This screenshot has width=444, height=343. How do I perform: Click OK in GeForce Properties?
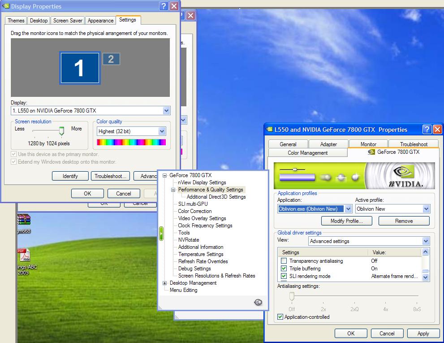pos(351,334)
